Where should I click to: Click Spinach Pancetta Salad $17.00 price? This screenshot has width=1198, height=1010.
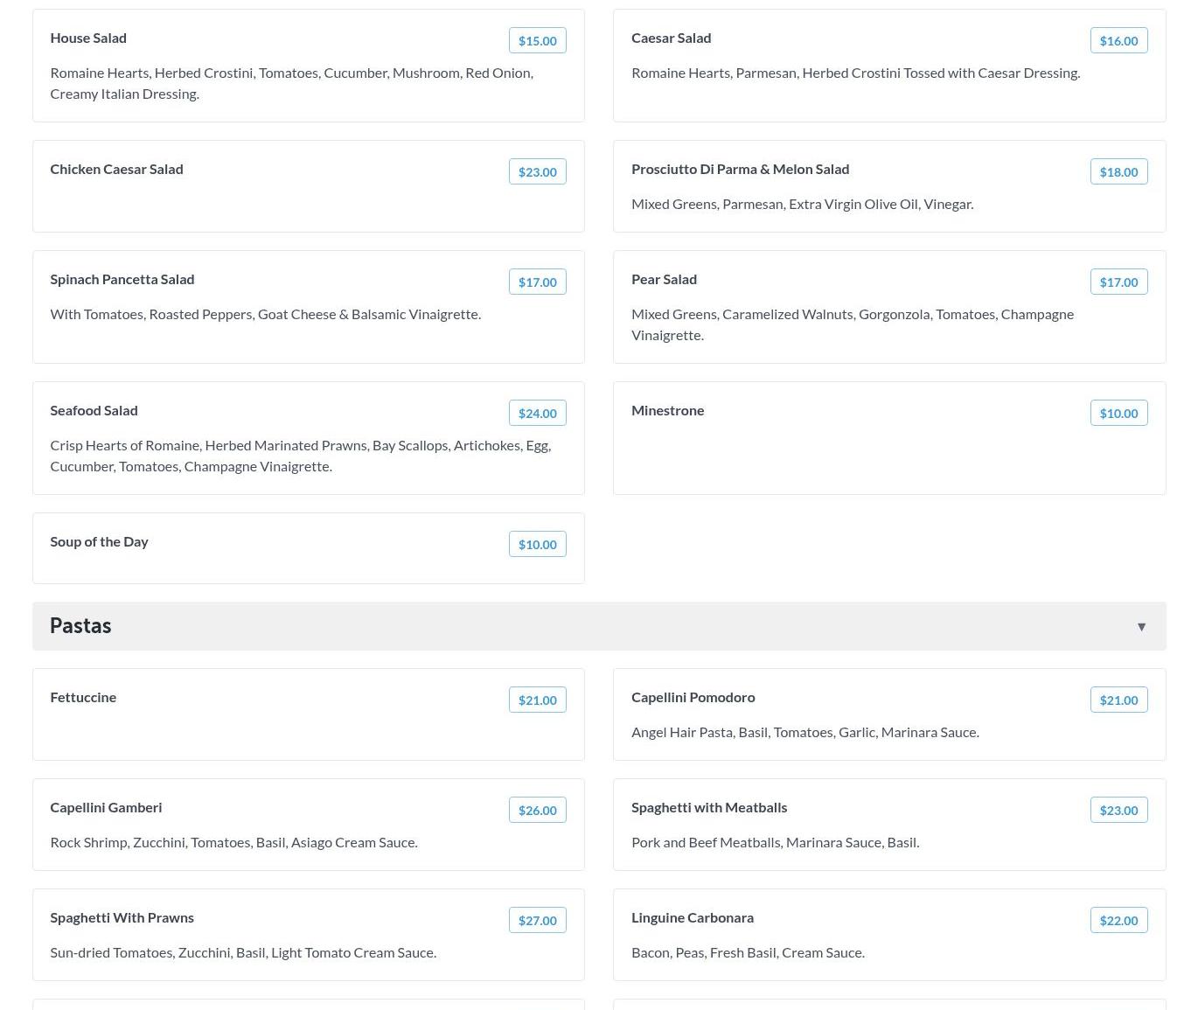click(537, 282)
